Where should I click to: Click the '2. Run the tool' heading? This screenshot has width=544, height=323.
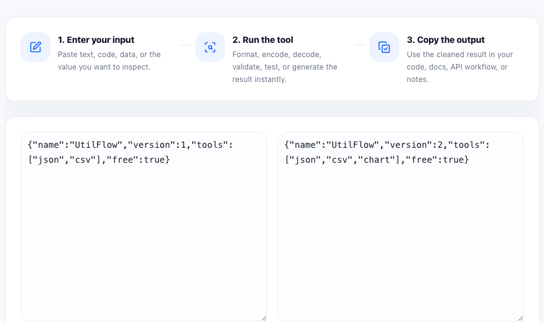262,40
